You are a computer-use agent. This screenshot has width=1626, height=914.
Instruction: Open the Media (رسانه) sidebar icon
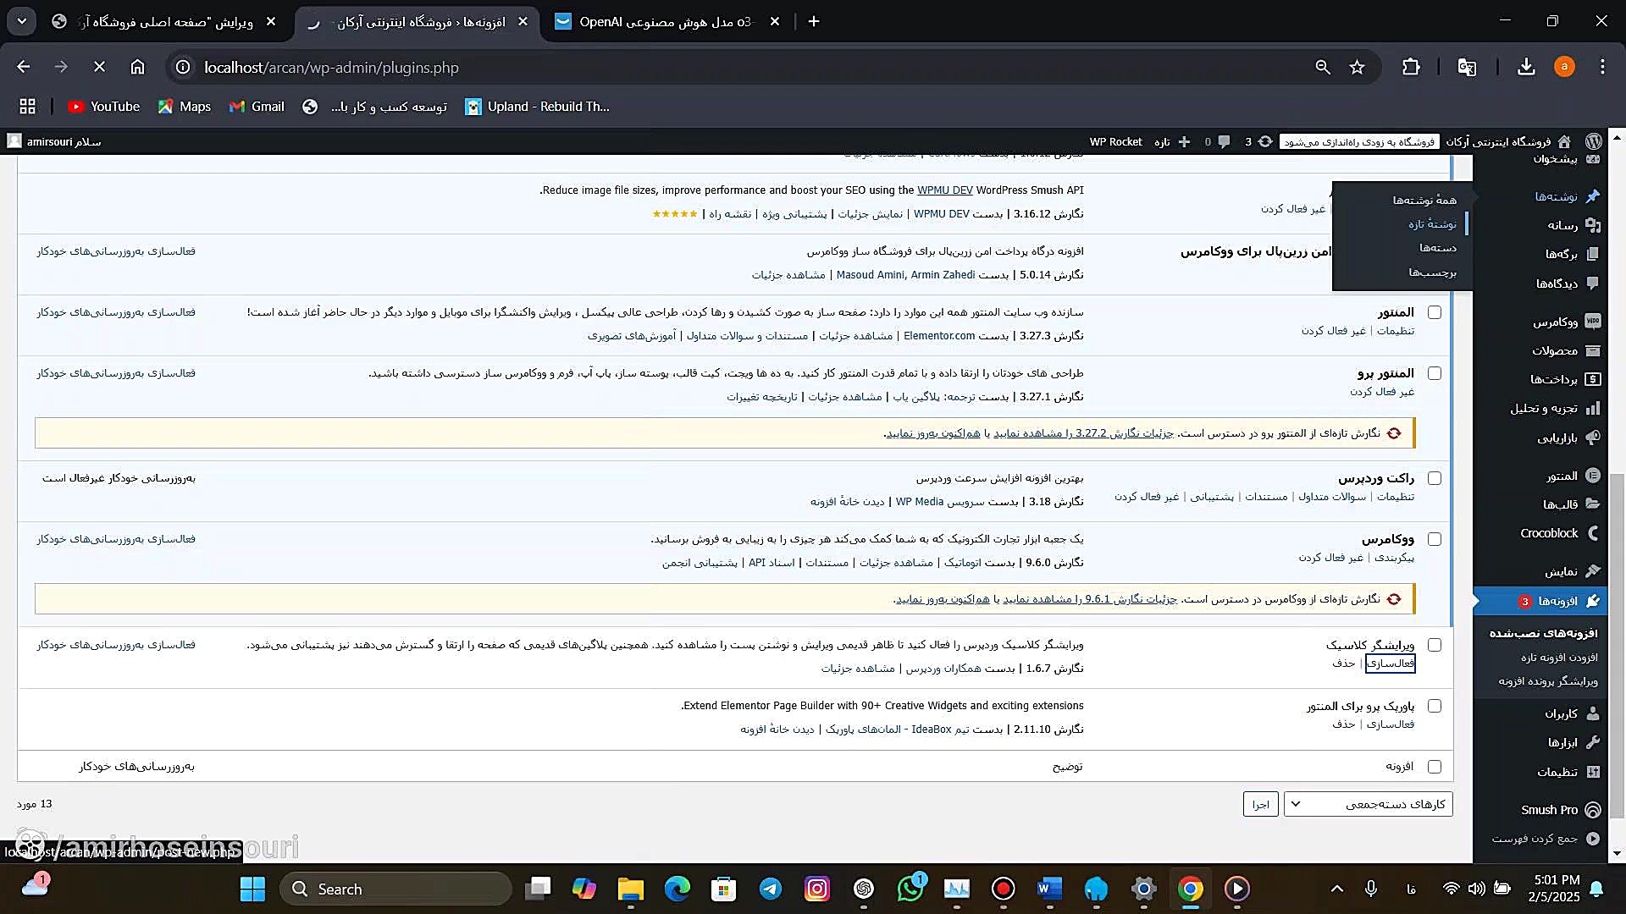coord(1592,225)
